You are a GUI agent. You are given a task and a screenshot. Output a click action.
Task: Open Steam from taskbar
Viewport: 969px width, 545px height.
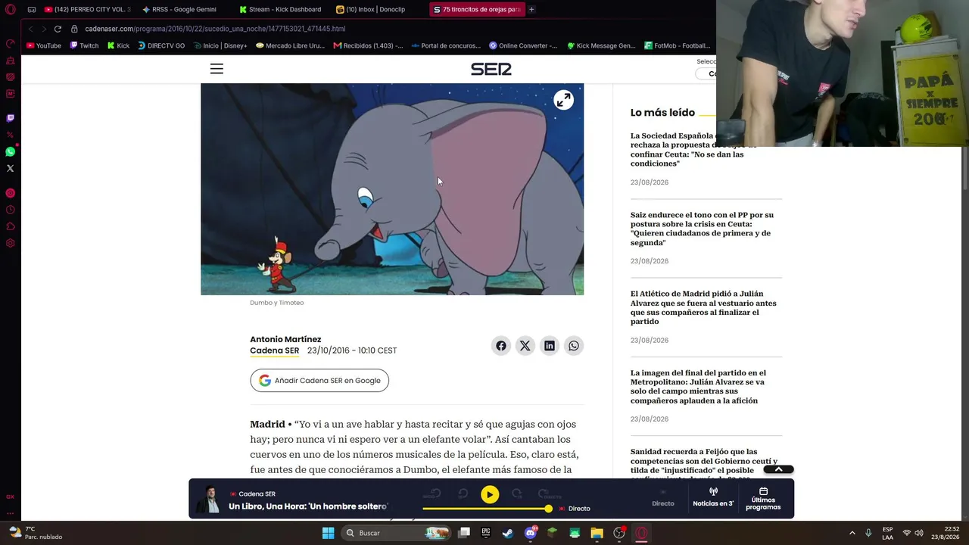[x=508, y=533]
